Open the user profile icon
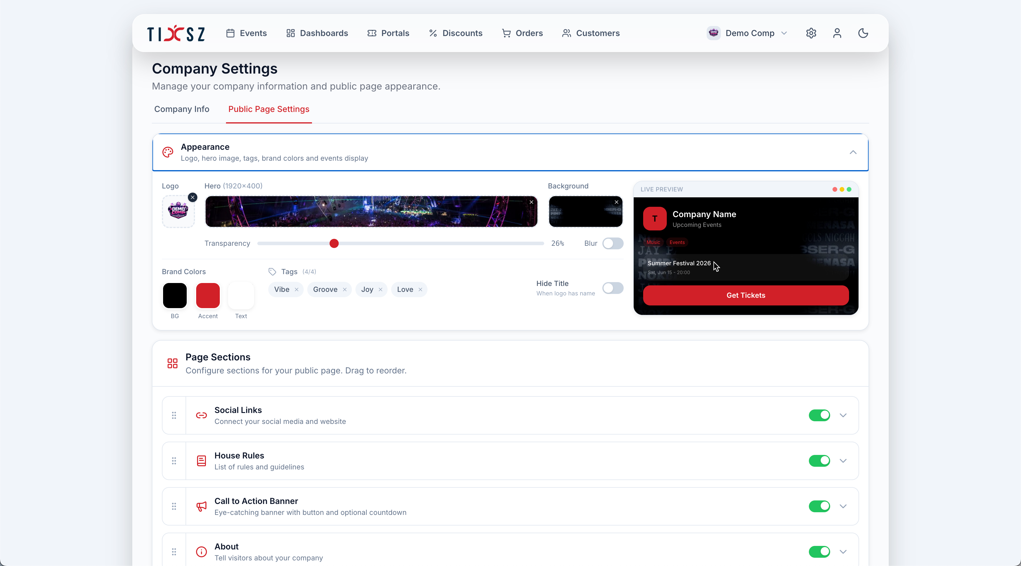This screenshot has width=1021, height=566. click(837, 33)
